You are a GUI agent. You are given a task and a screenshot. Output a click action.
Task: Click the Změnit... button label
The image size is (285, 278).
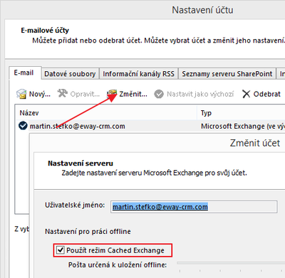pyautogui.click(x=133, y=94)
